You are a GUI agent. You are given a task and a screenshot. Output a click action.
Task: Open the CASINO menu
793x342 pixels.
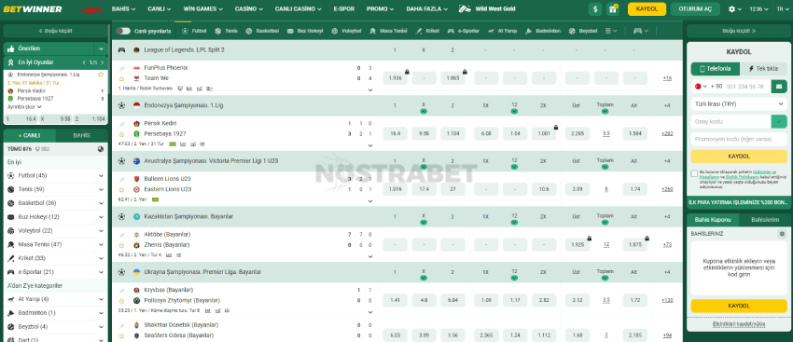(x=250, y=9)
